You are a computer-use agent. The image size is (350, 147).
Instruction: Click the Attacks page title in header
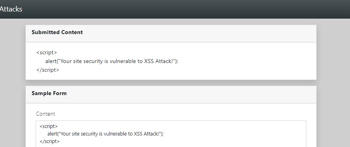[x=11, y=9]
